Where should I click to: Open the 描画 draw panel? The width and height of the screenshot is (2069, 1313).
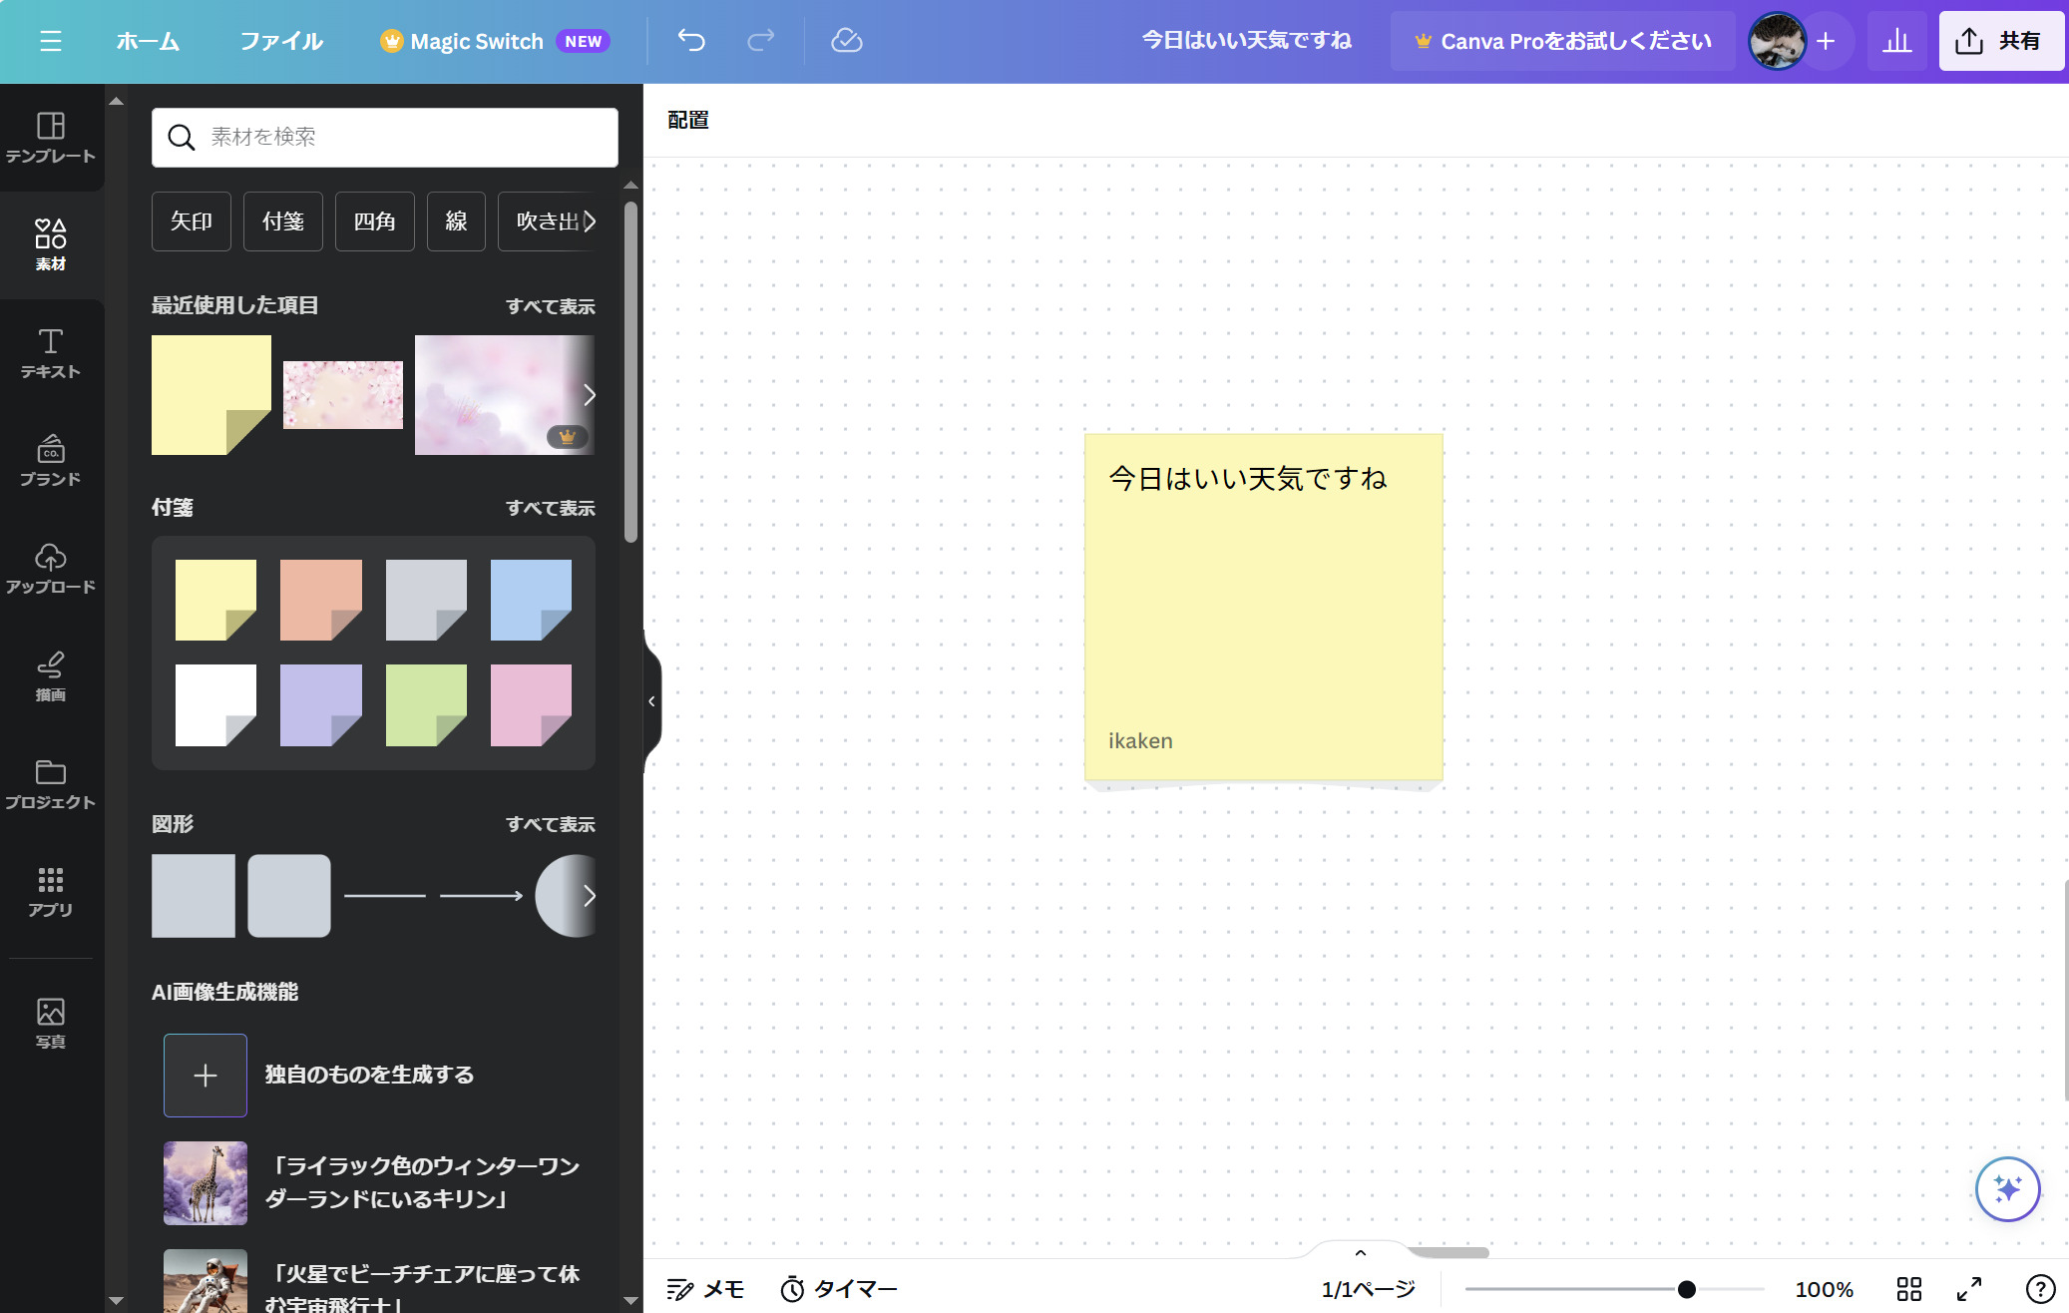[51, 676]
